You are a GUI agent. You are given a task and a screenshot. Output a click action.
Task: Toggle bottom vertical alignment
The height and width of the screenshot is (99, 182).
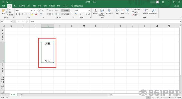52,10
